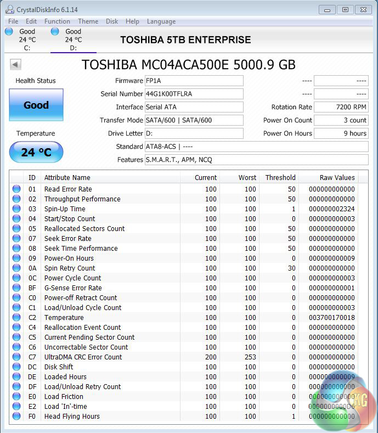378x433 pixels.
Task: Click the Drive Letter field
Action: (x=194, y=133)
